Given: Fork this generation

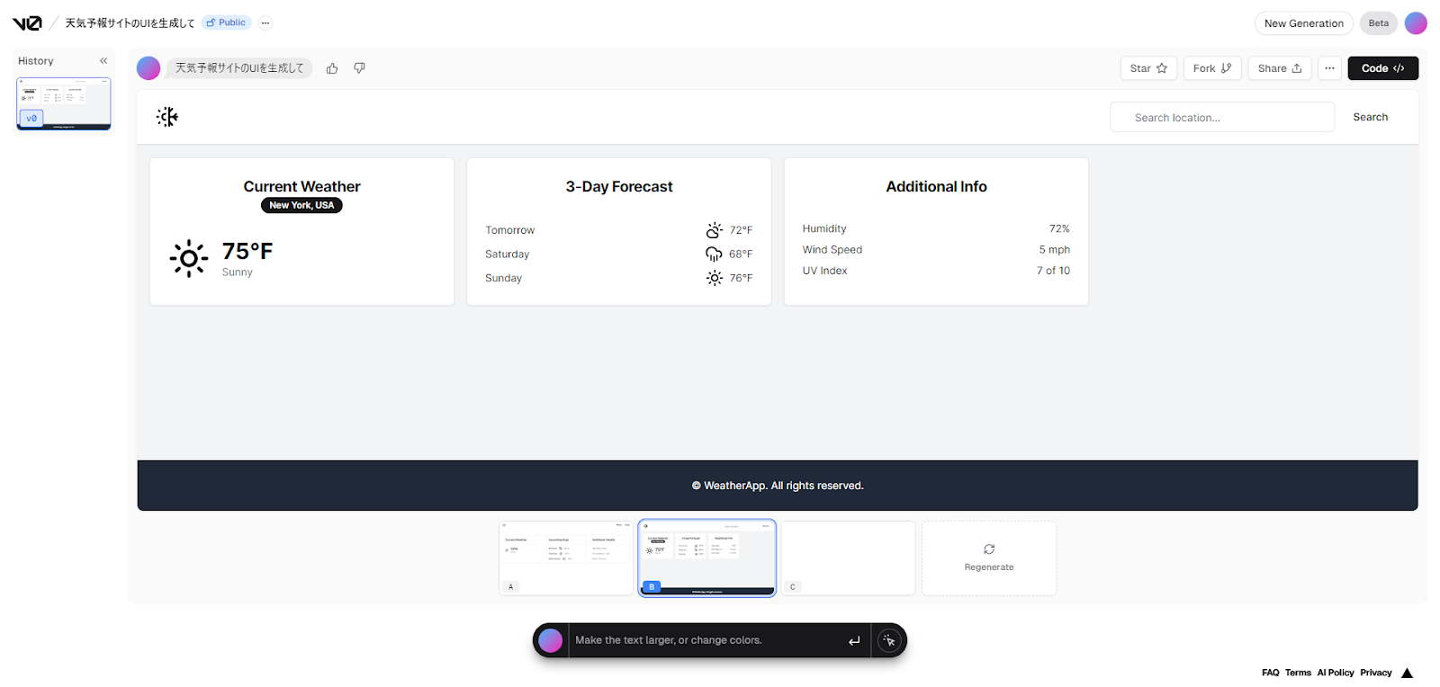Looking at the screenshot, I should 1211,68.
